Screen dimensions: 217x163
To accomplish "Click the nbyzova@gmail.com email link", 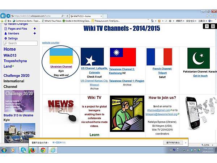I will coord(158,110).
